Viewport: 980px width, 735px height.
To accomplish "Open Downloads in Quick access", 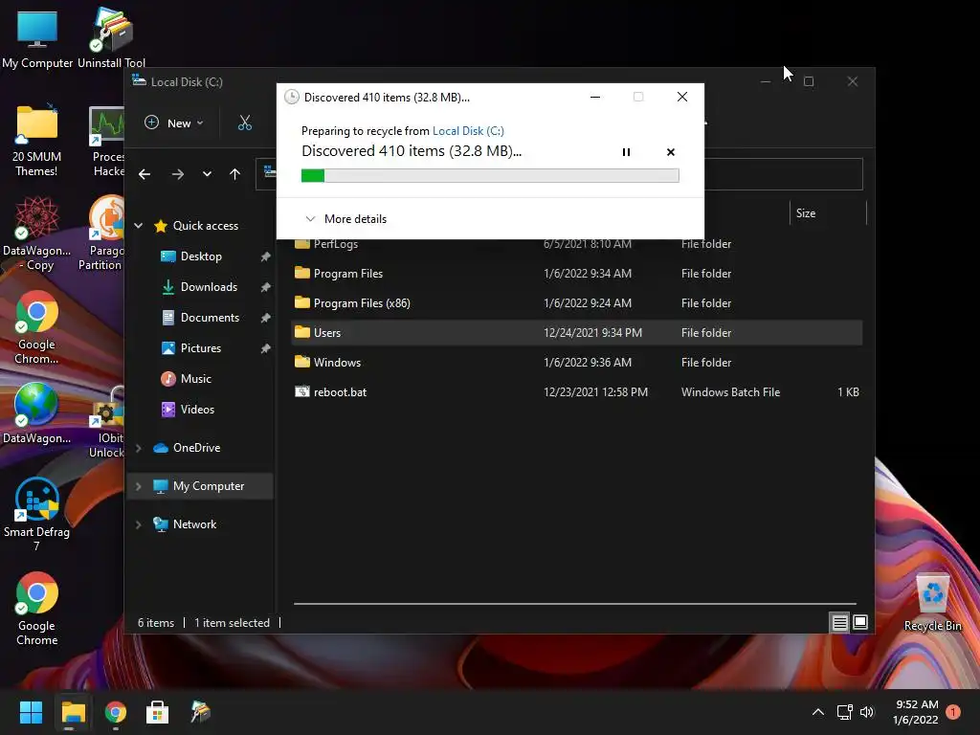I will pyautogui.click(x=209, y=287).
